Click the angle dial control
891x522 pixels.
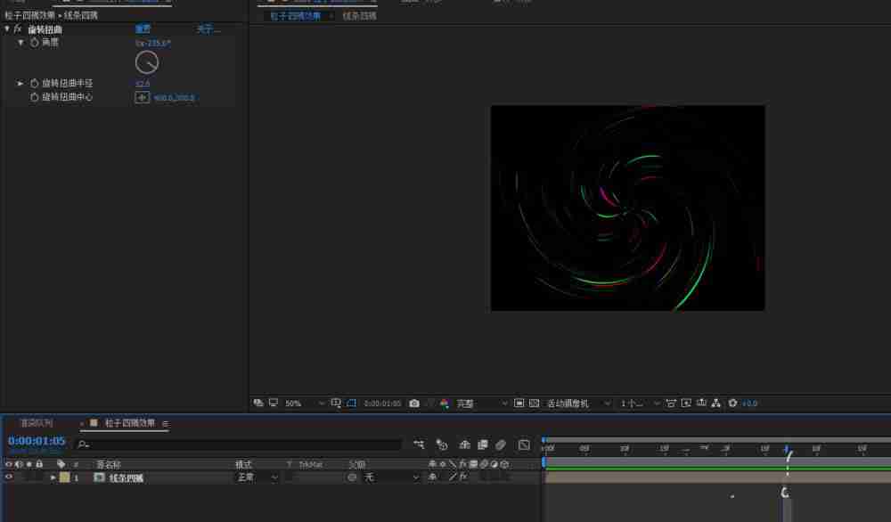(x=147, y=62)
